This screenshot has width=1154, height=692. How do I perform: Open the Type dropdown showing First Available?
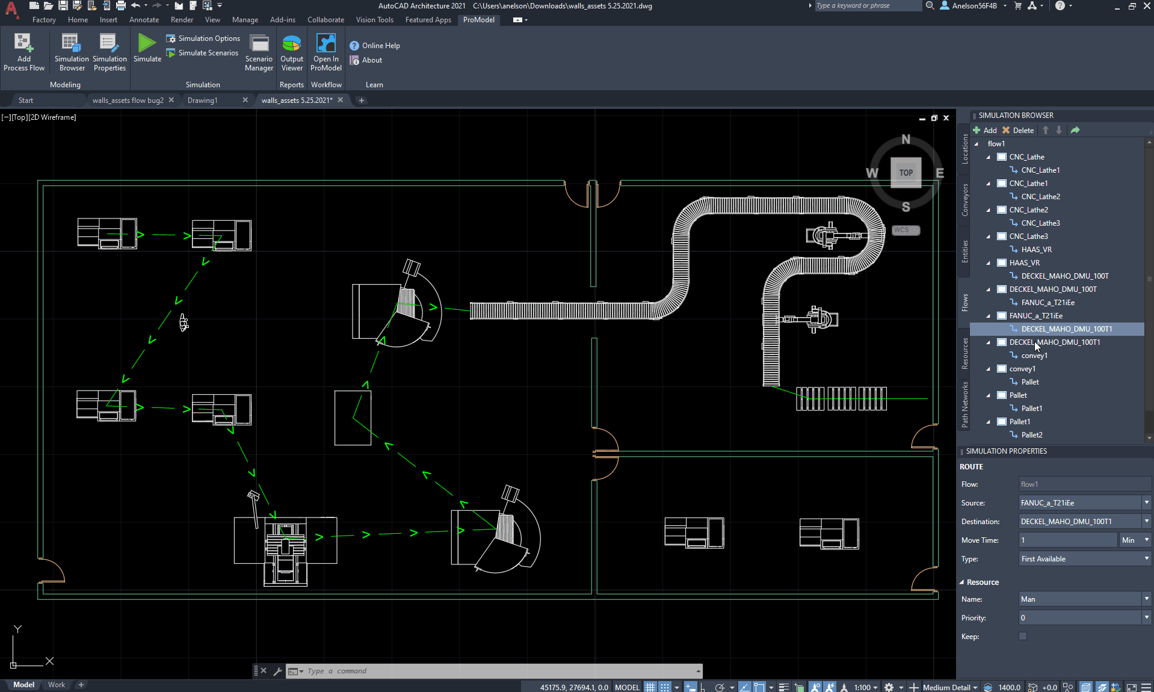1146,558
